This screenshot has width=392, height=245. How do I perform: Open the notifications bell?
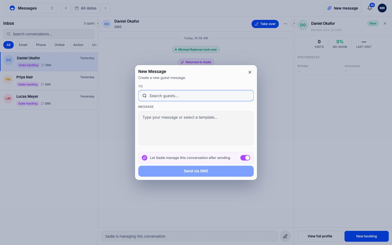(x=370, y=8)
